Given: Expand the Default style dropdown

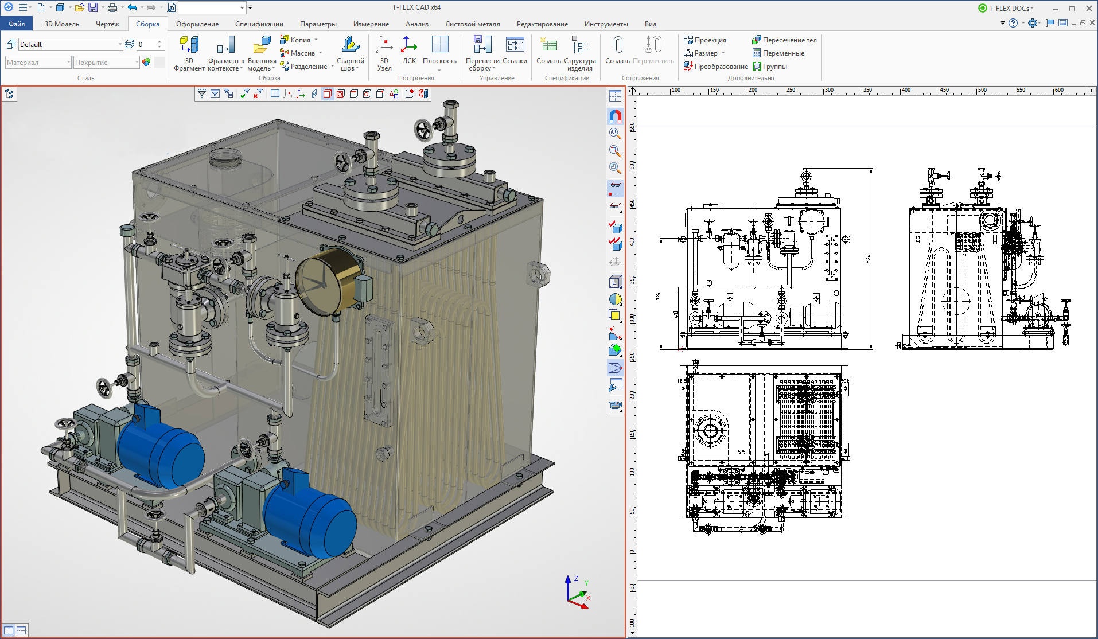Looking at the screenshot, I should pos(120,45).
